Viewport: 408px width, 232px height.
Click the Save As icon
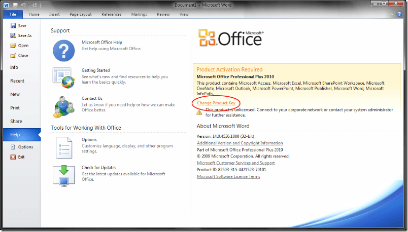(x=13, y=35)
